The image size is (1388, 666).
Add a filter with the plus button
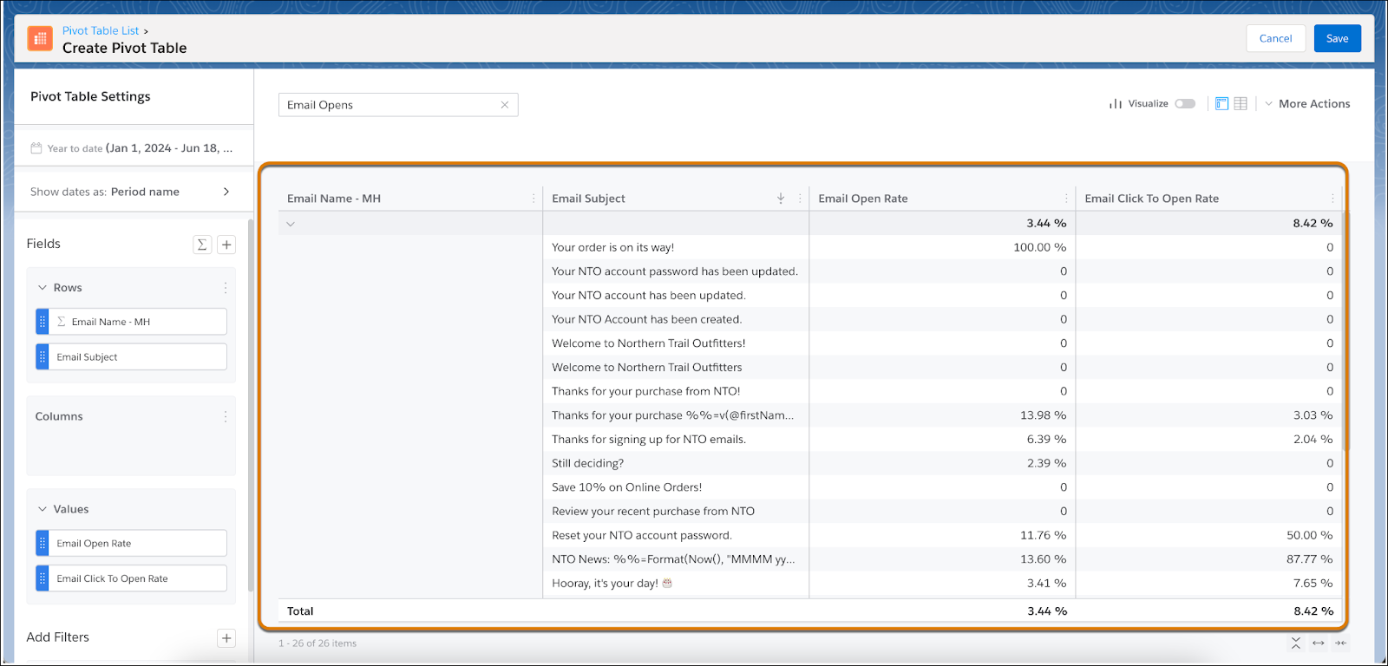[226, 638]
